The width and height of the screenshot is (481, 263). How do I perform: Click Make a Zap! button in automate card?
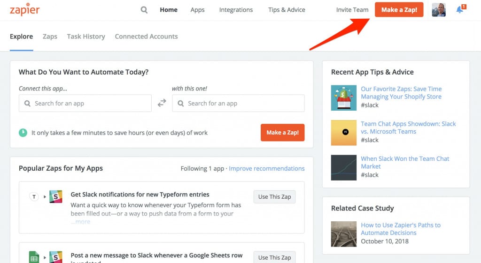(x=282, y=133)
